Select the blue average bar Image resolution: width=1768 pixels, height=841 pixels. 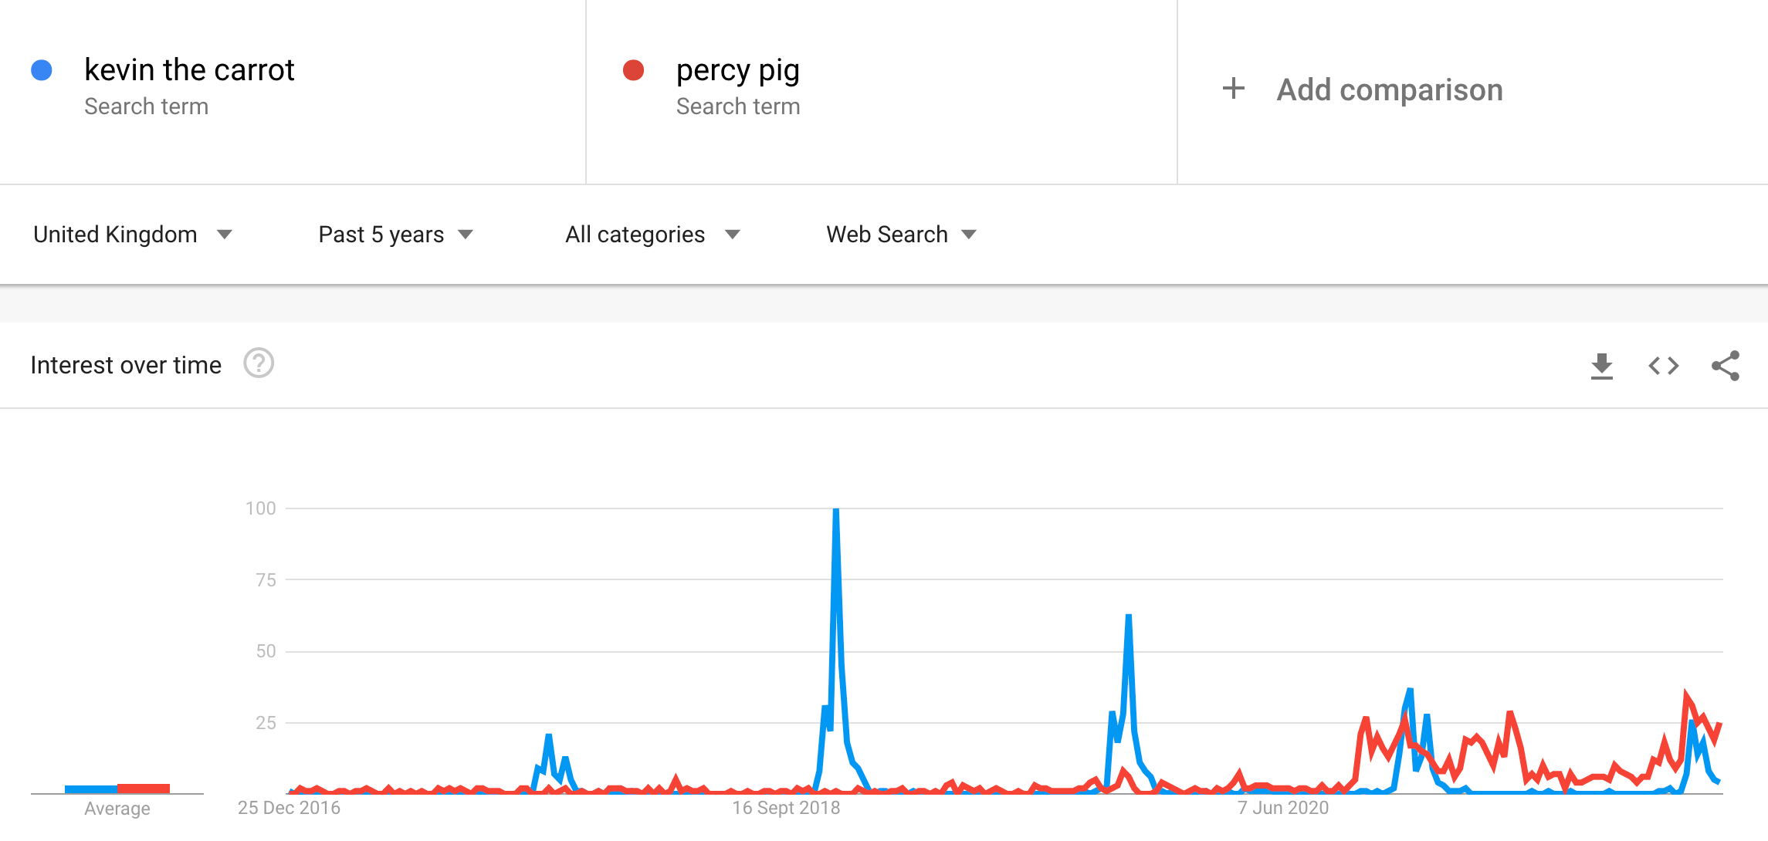click(91, 789)
